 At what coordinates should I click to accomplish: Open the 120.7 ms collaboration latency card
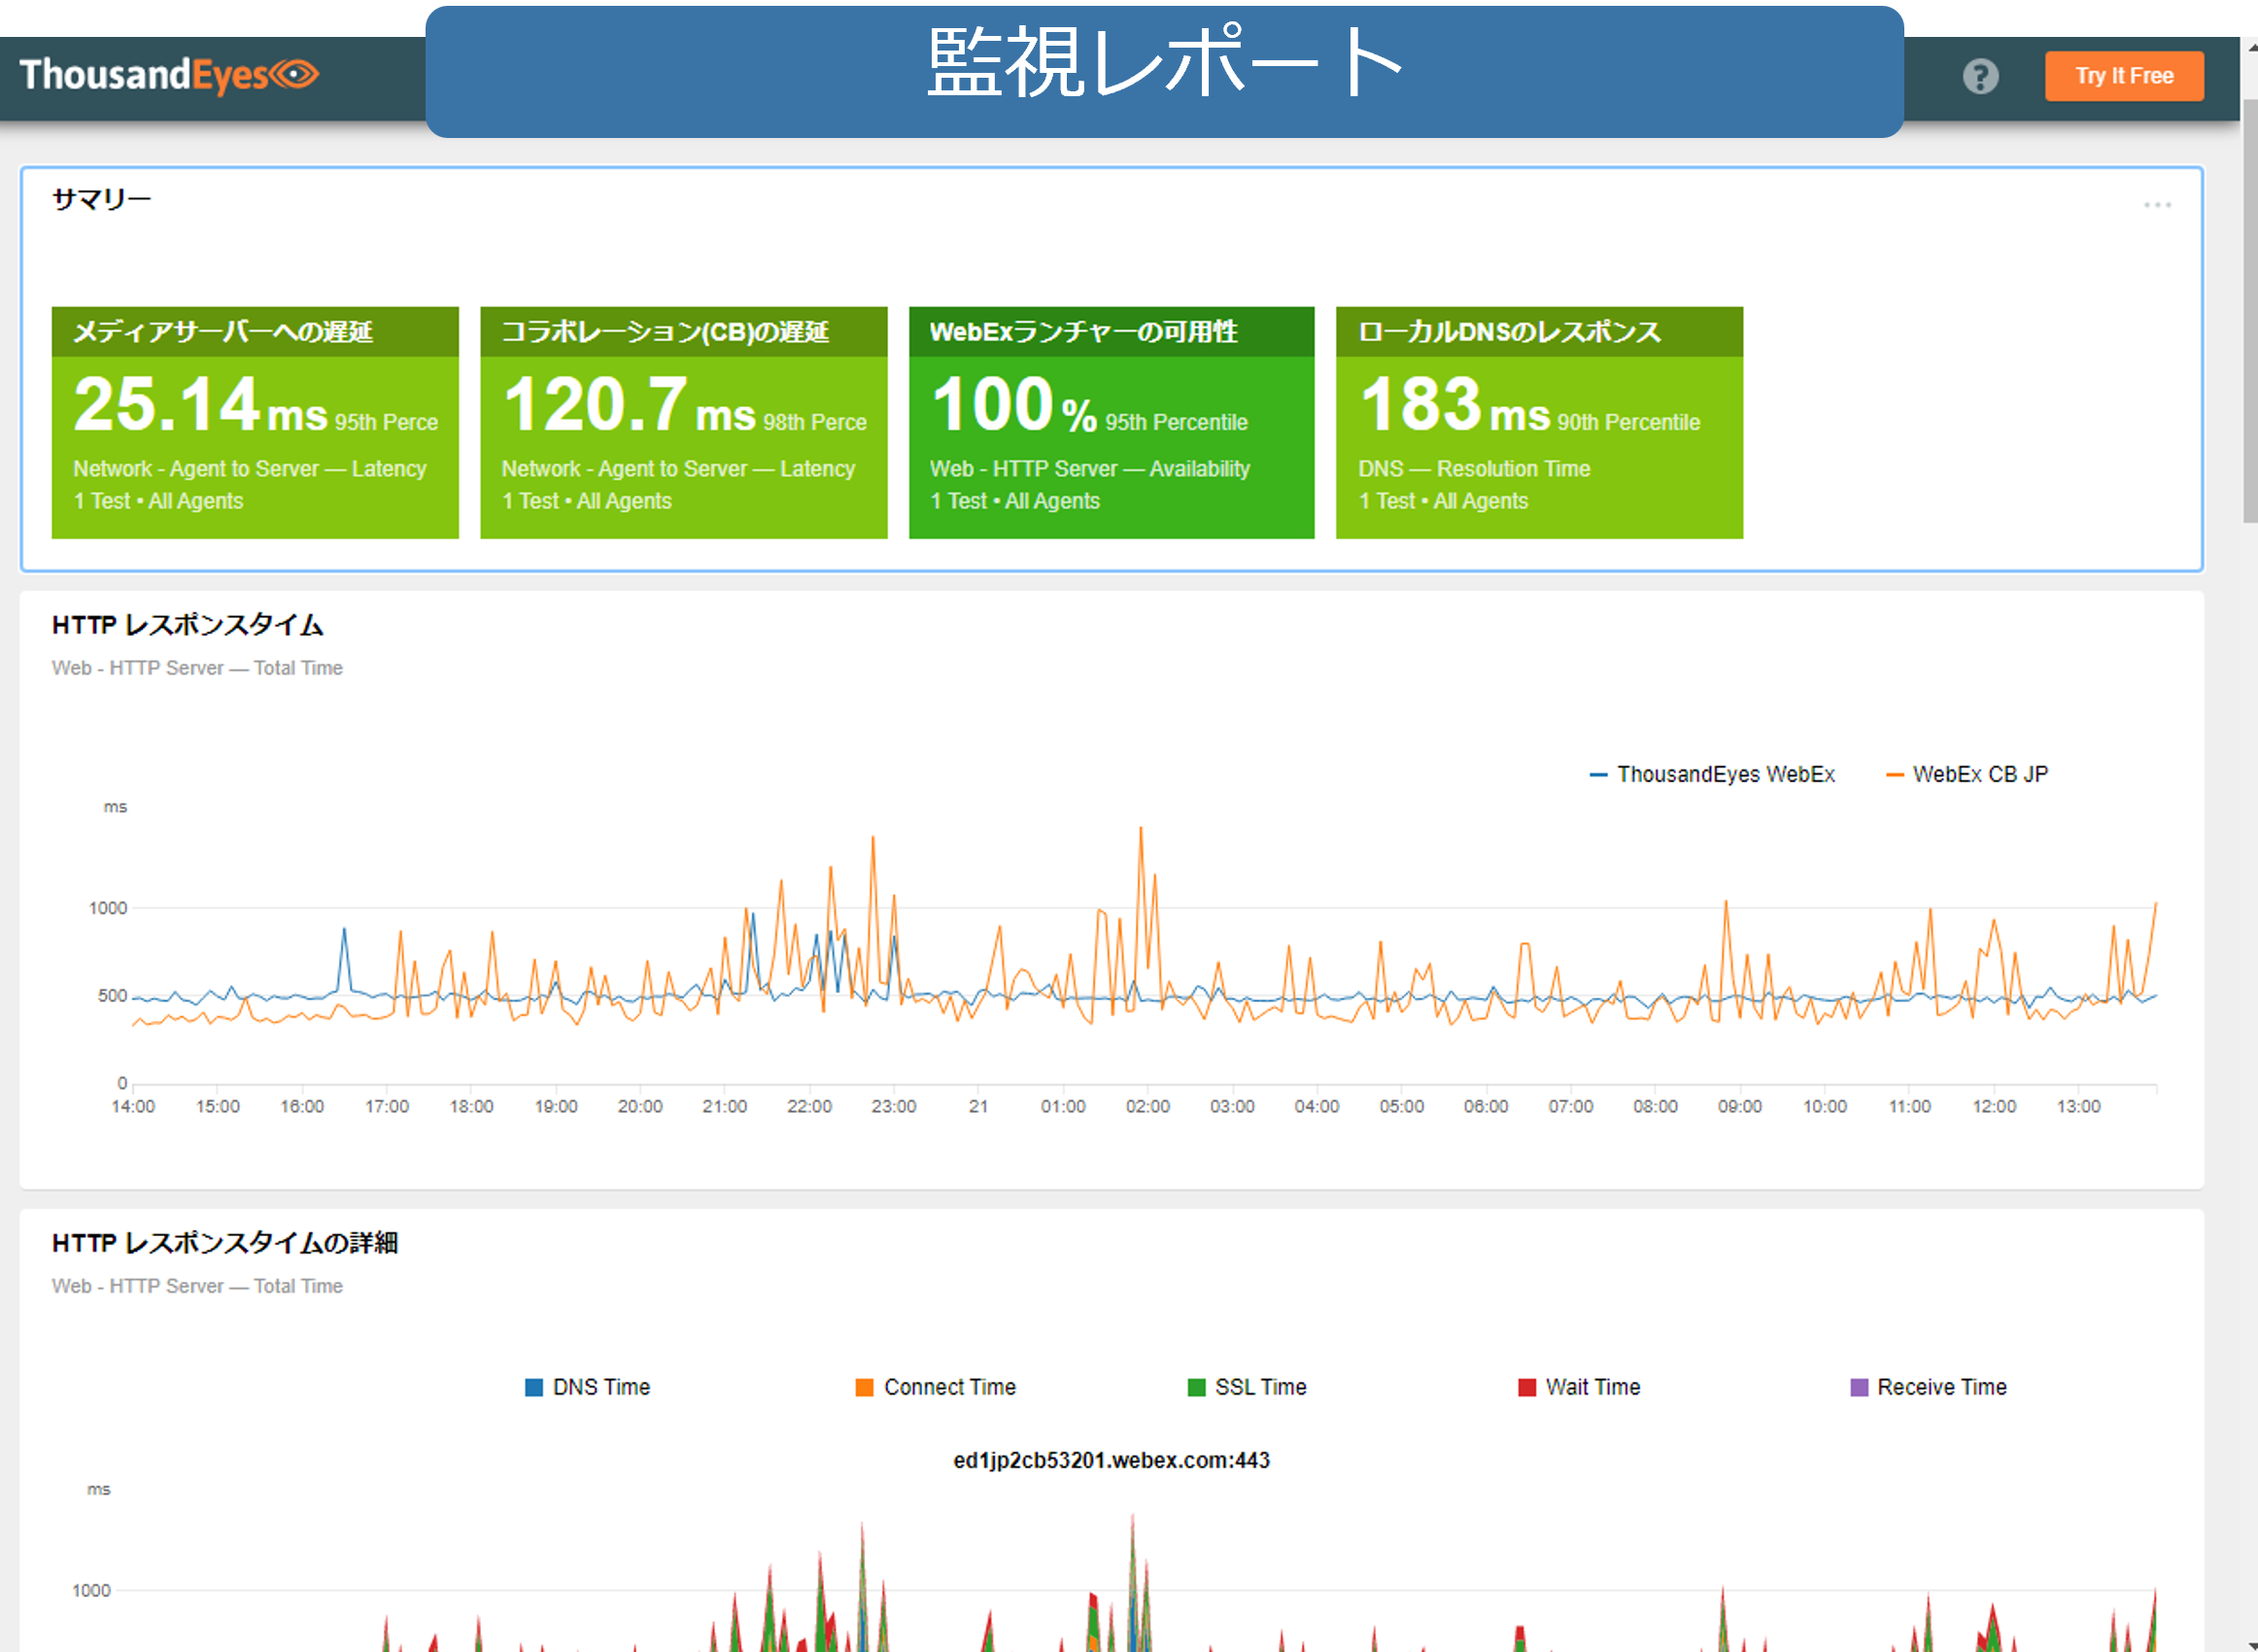pyautogui.click(x=684, y=423)
